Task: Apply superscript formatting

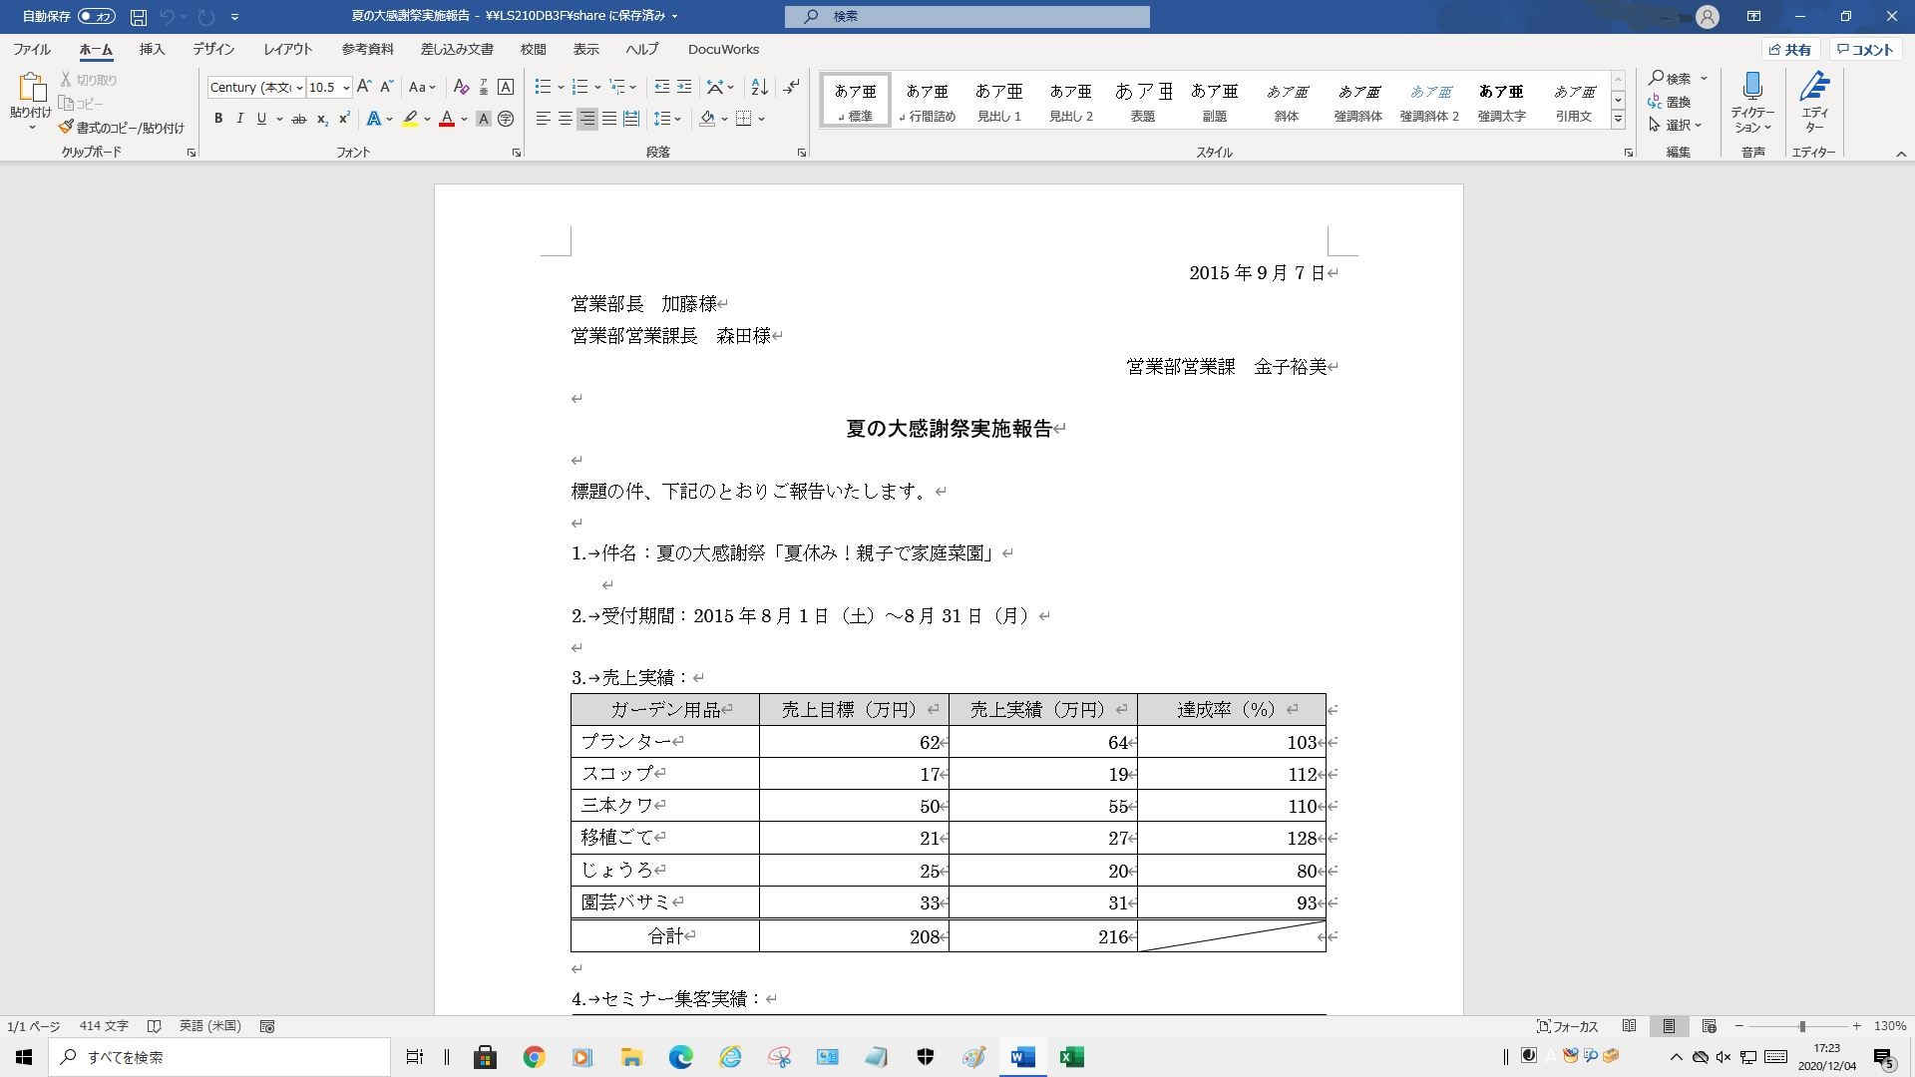Action: tap(344, 119)
